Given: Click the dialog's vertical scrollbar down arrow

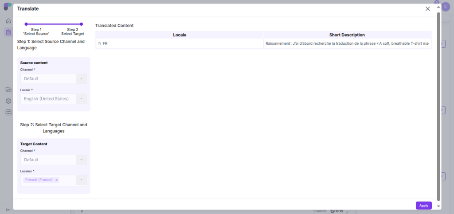Looking at the screenshot, I should pyautogui.click(x=438, y=206).
